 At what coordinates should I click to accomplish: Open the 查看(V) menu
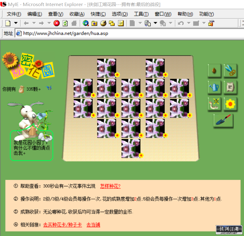(x=56, y=14)
